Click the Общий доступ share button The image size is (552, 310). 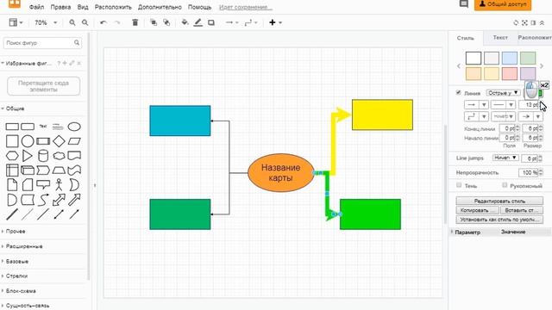tap(503, 4)
